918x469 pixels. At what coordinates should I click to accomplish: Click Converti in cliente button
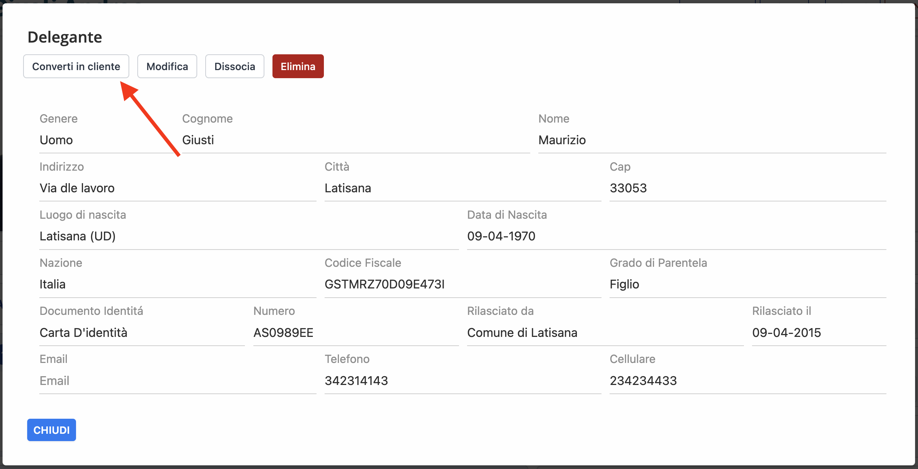click(76, 66)
